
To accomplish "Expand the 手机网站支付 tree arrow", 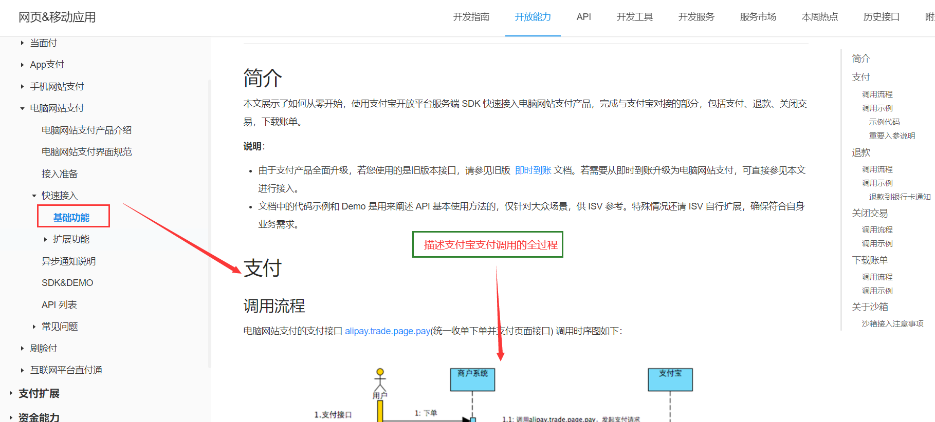I will (22, 87).
